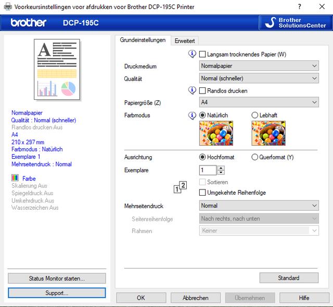This screenshot has width=333, height=307.
Task: Click the Lebhaft color sample image
Action: [x=268, y=133]
